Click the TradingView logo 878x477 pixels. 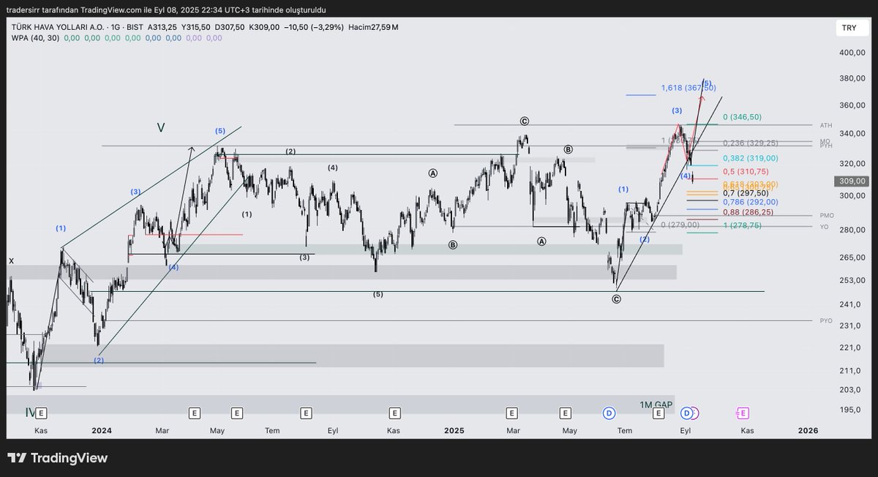pos(58,458)
